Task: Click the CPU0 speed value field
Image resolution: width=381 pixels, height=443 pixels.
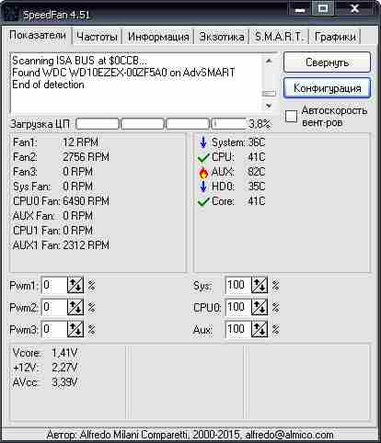Action: (238, 307)
